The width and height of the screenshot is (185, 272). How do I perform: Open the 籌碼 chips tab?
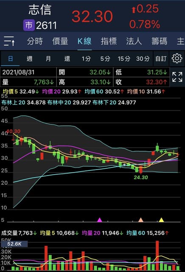click(160, 41)
